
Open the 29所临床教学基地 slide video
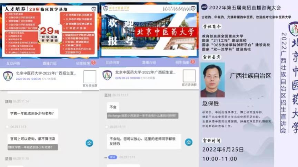click(49, 30)
